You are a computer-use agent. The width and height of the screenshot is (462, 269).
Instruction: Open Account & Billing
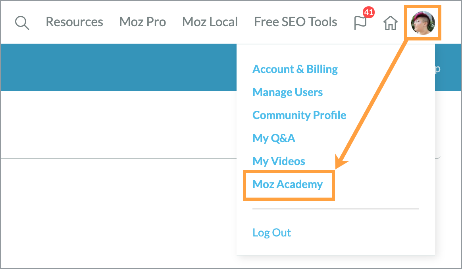[x=295, y=69]
